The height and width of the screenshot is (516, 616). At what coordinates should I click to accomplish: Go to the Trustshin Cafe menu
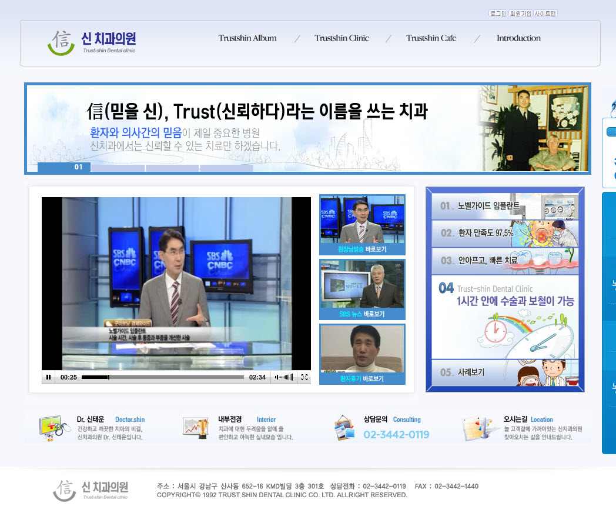pos(431,38)
